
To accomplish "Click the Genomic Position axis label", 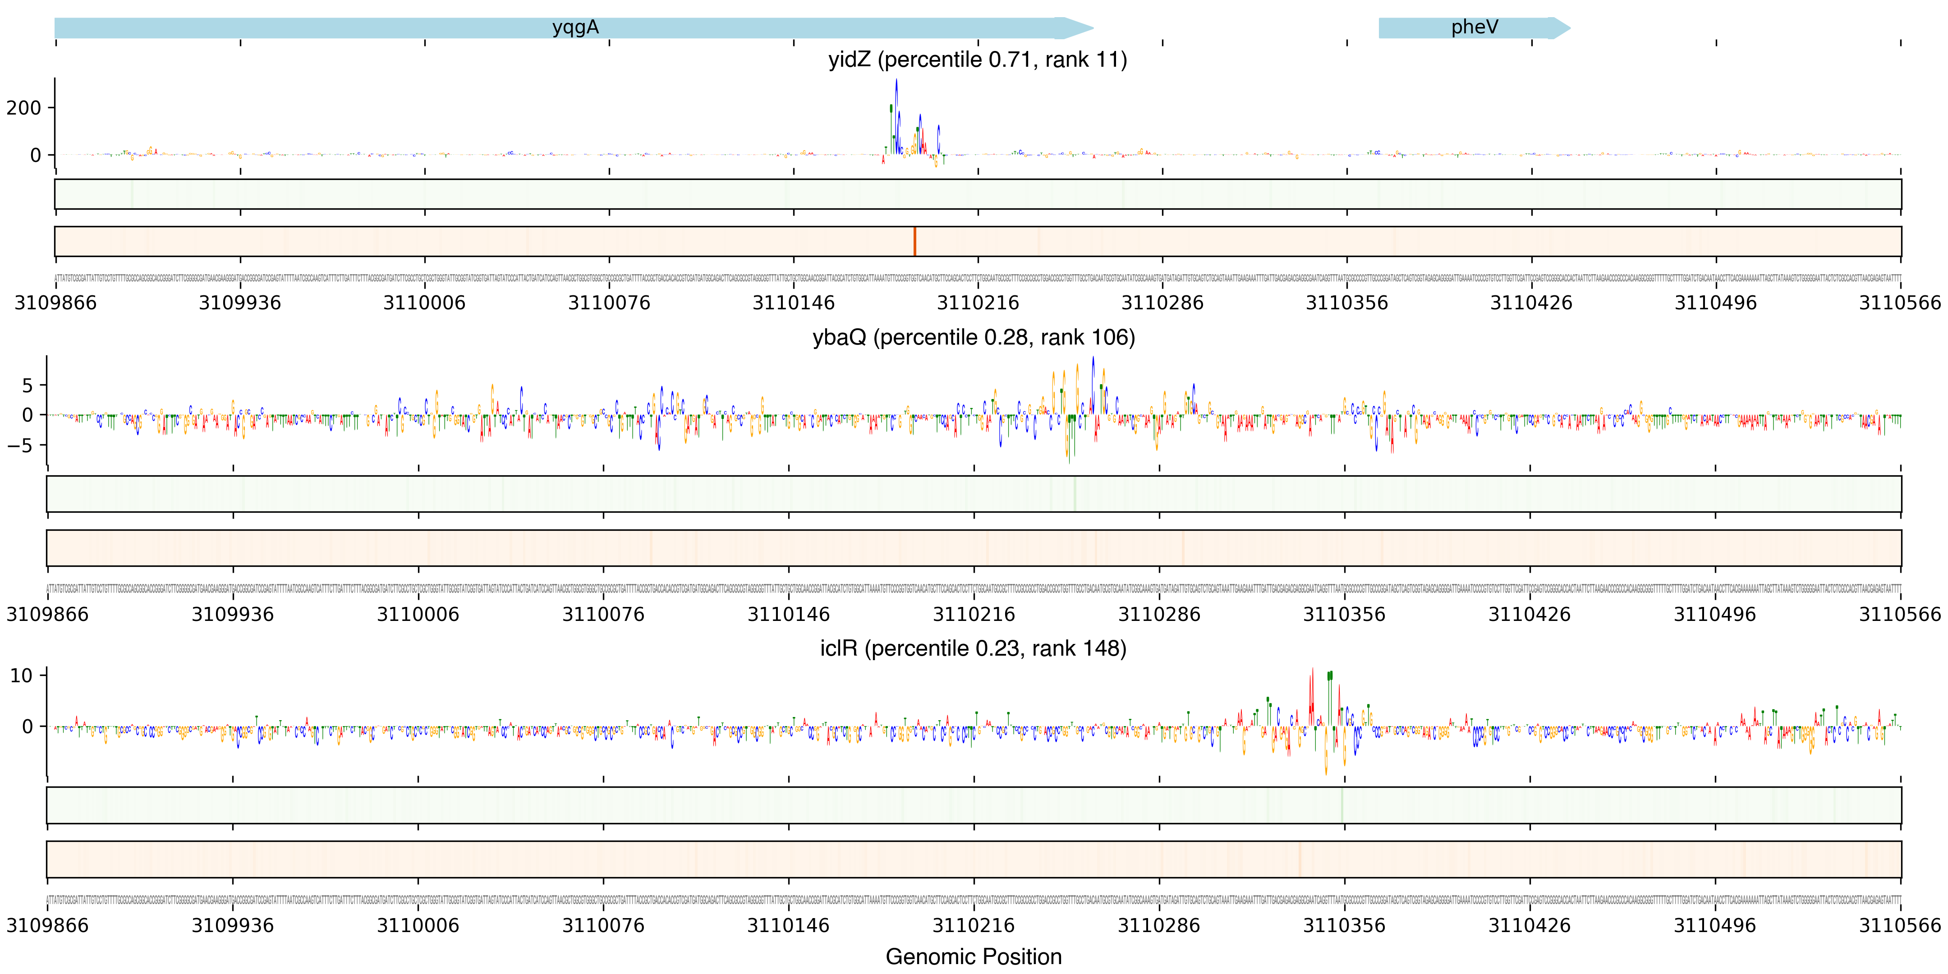I will (973, 956).
